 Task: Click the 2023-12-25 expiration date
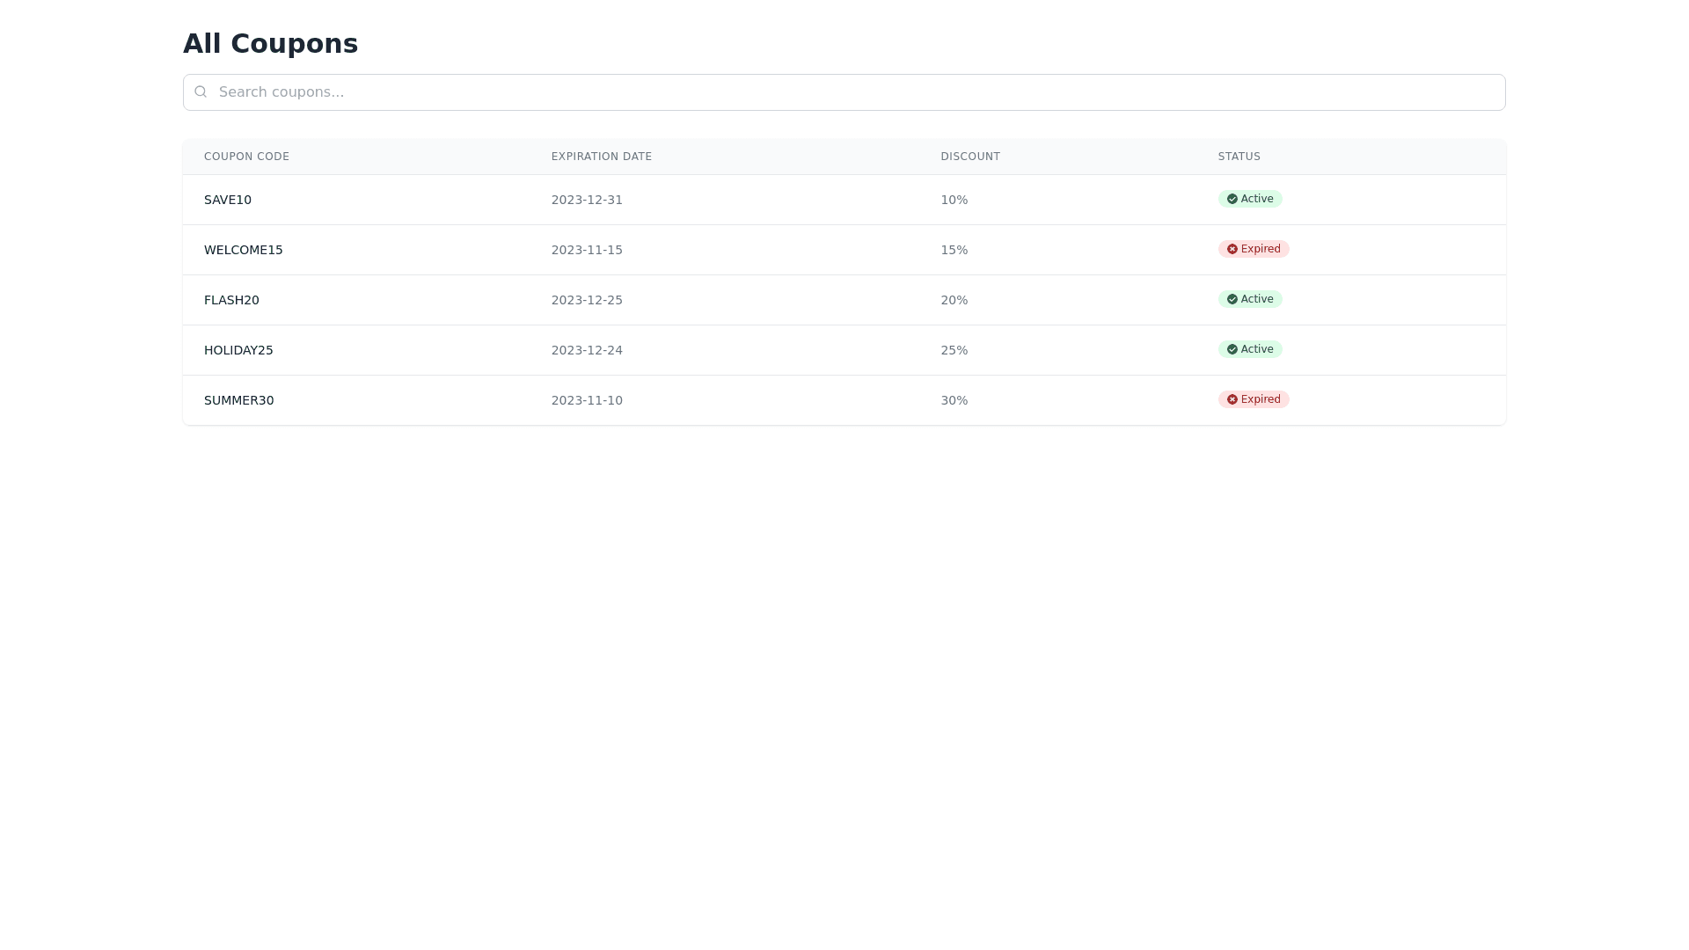click(x=587, y=300)
